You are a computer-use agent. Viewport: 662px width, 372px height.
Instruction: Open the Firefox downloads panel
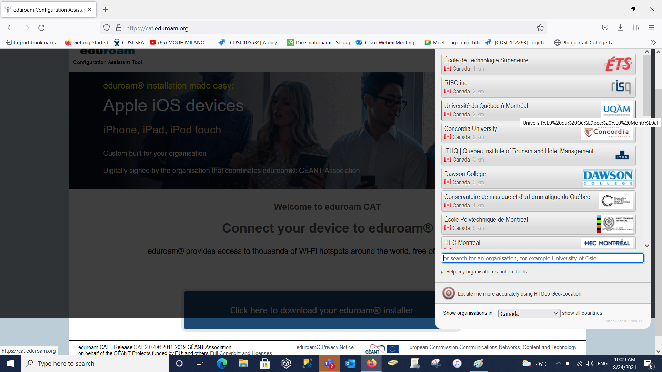point(620,28)
